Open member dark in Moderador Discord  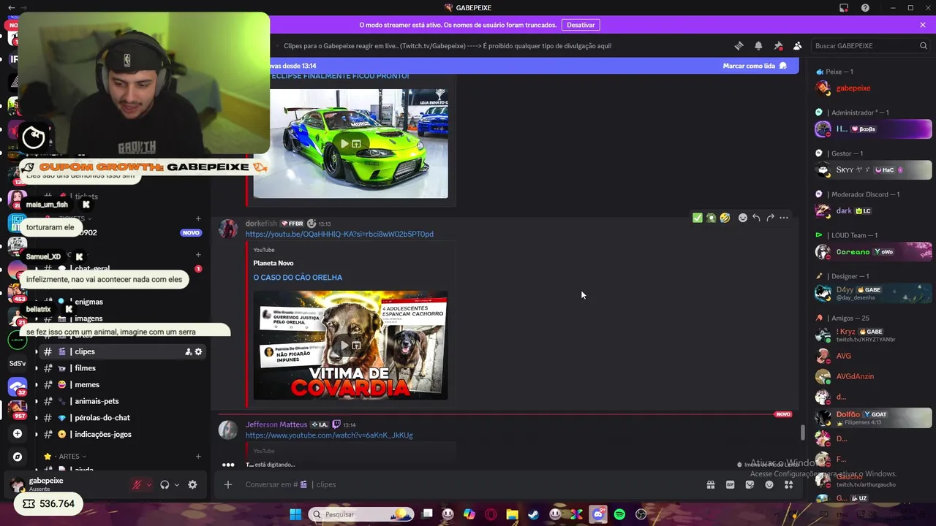tap(874, 210)
